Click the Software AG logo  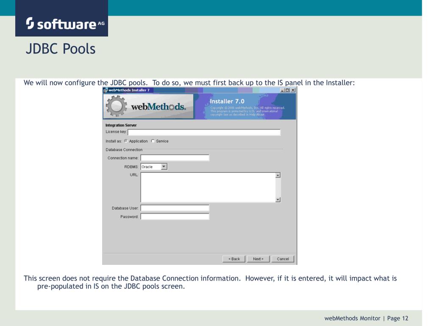click(62, 18)
